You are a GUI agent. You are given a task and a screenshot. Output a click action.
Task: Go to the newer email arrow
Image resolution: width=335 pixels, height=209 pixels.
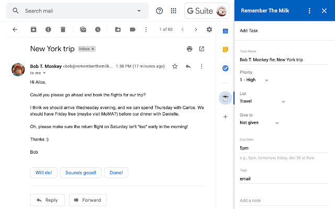pyautogui.click(x=183, y=29)
